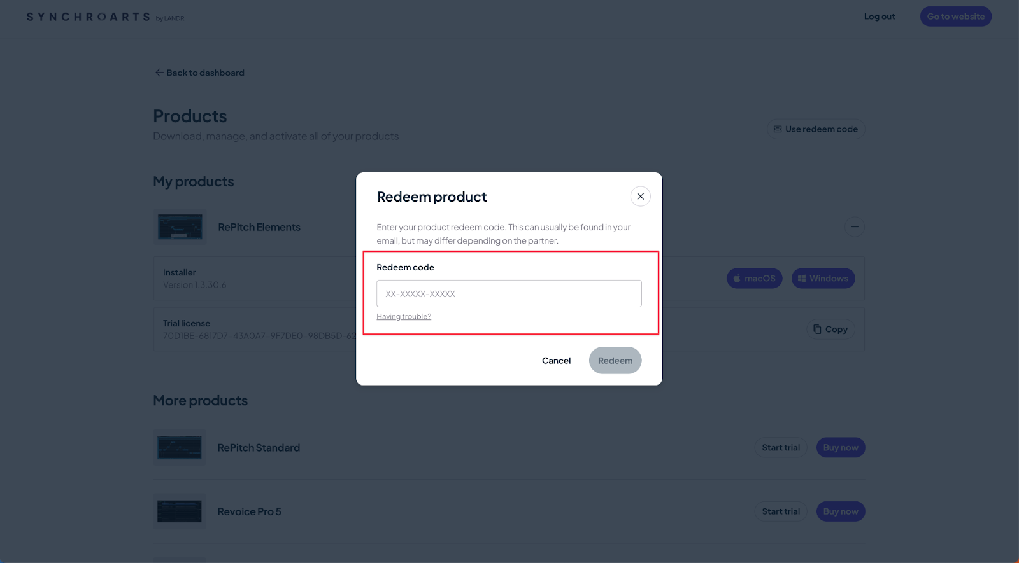This screenshot has width=1019, height=563.
Task: Close the Redeem product dialog
Action: point(640,197)
